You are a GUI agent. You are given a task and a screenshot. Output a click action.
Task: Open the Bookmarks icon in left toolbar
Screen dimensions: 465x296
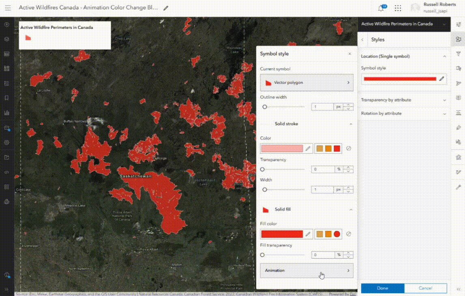coord(6,98)
